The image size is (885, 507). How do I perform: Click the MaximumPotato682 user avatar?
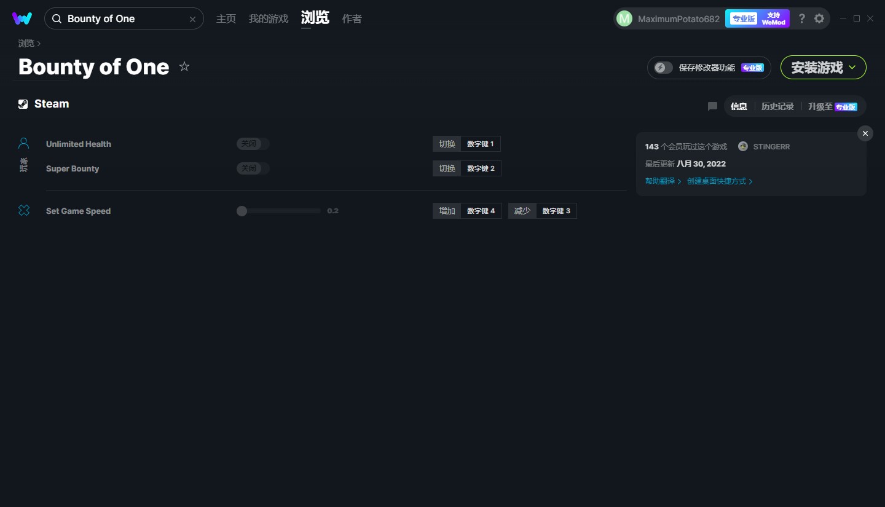(x=624, y=18)
